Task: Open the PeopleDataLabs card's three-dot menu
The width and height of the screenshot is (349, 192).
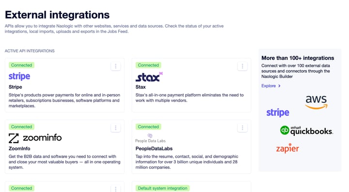Action: [242, 128]
